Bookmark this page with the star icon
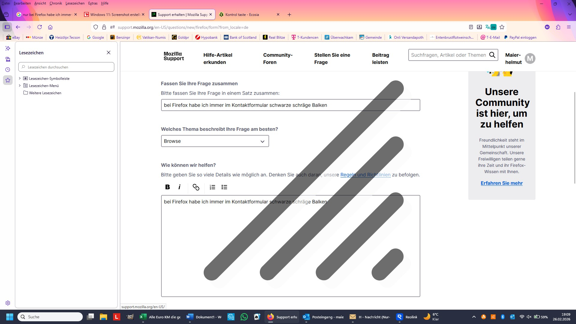The width and height of the screenshot is (576, 324). (502, 27)
